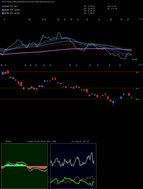The image size is (143, 189).
Task: Click the MACD (12,26,9) values text
Action: click(x=39, y=141)
